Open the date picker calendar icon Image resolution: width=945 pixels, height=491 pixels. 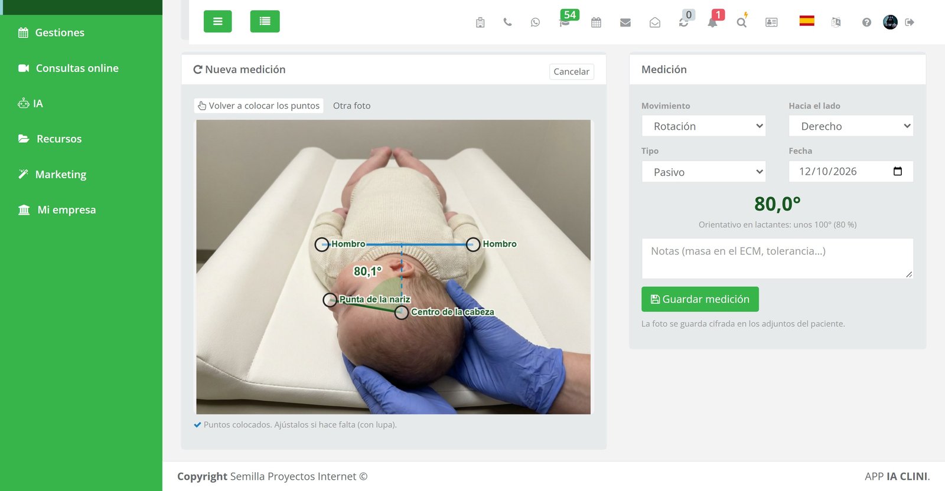[898, 171]
